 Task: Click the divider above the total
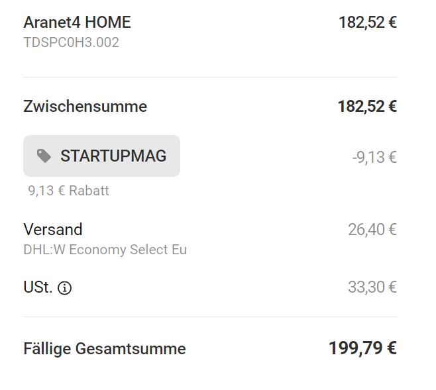click(210, 317)
